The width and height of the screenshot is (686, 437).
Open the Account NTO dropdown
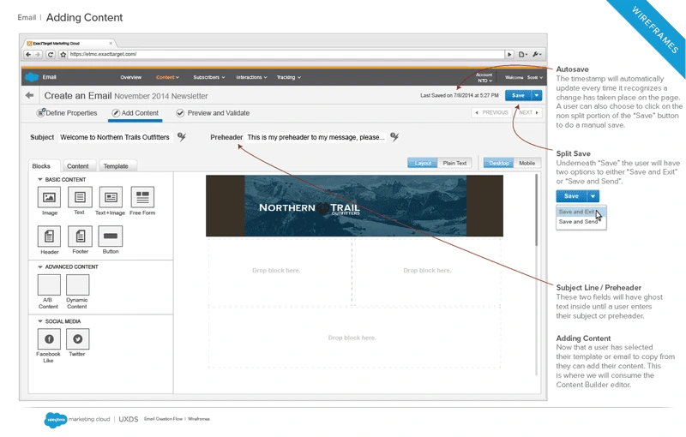(x=484, y=78)
